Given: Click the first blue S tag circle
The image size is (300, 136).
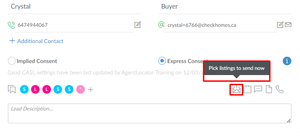Looking at the screenshot, I should click(24, 89).
